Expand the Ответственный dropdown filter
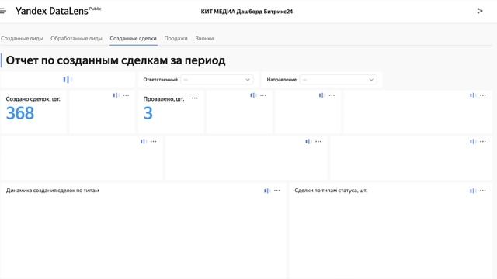Viewport: 497px width, 279px height. [x=217, y=80]
